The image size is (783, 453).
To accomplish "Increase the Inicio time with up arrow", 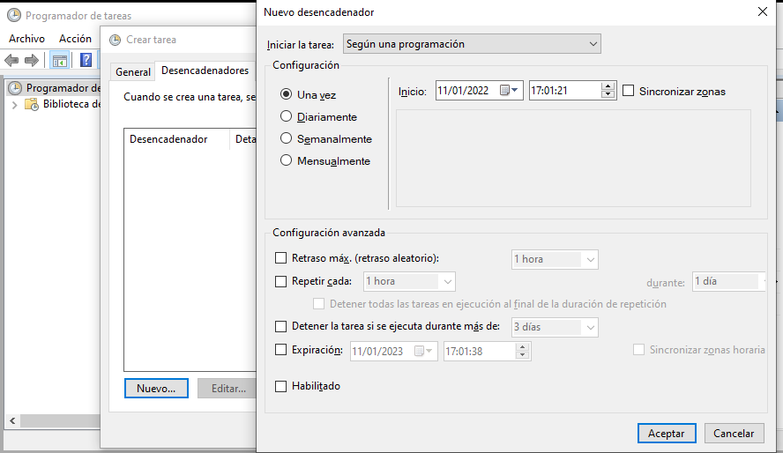I will point(608,86).
